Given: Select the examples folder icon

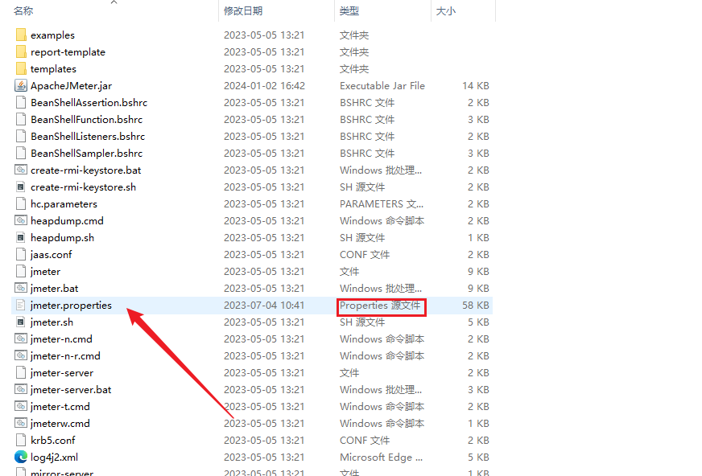Looking at the screenshot, I should pyautogui.click(x=21, y=35).
